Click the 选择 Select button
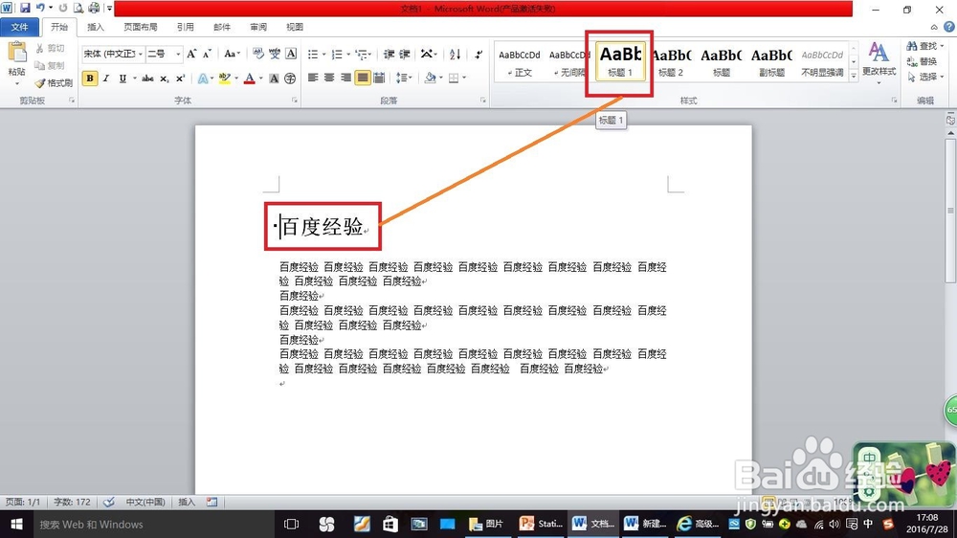 point(925,77)
